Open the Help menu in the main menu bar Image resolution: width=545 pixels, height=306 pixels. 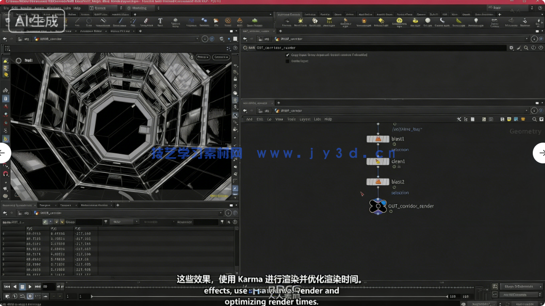click(x=77, y=8)
